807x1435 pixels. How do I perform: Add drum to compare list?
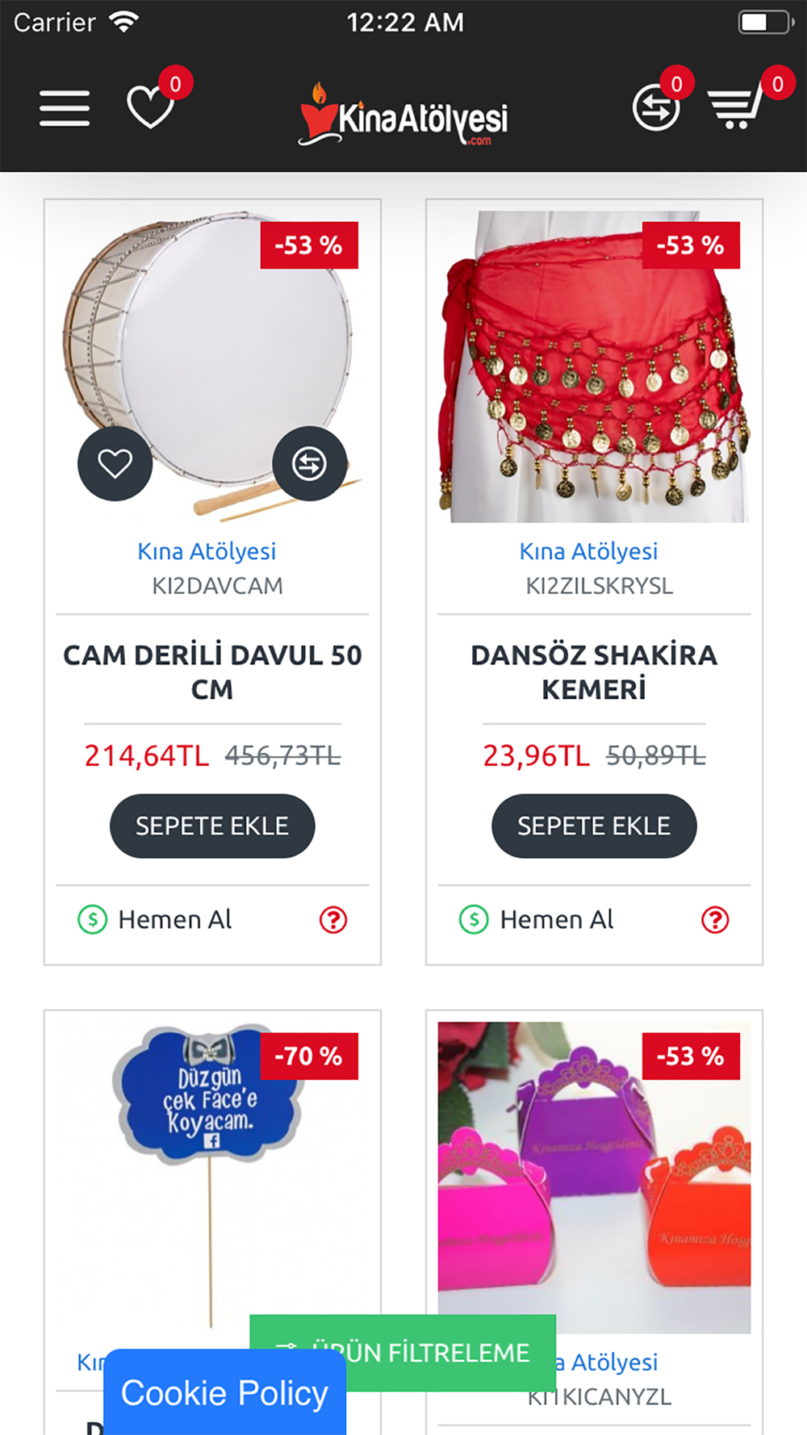pos(309,463)
